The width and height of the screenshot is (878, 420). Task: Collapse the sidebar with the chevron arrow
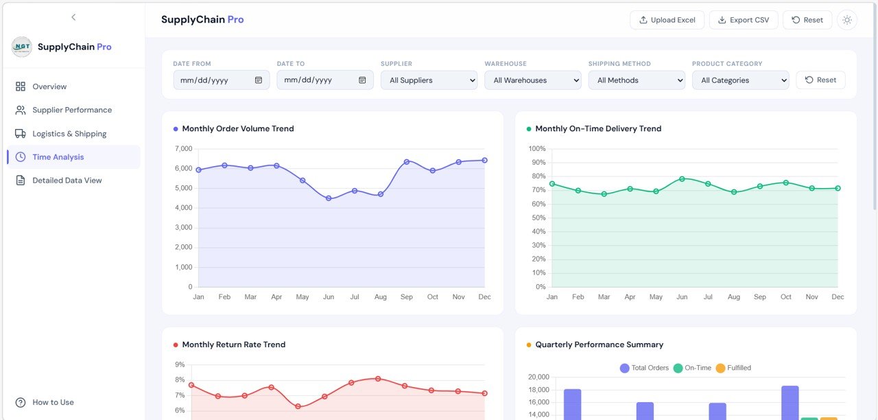tap(73, 17)
